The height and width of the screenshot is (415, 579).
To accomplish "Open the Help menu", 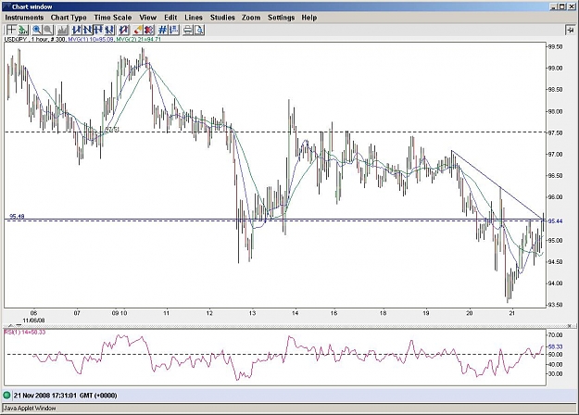I will 309,18.
